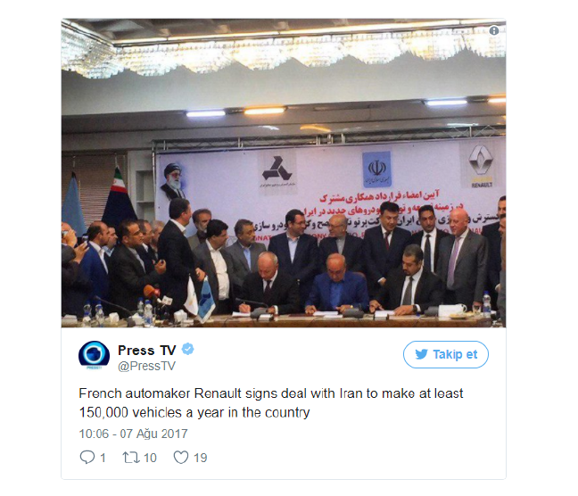Click the info icon on the photo
The height and width of the screenshot is (496, 578).
point(493,31)
